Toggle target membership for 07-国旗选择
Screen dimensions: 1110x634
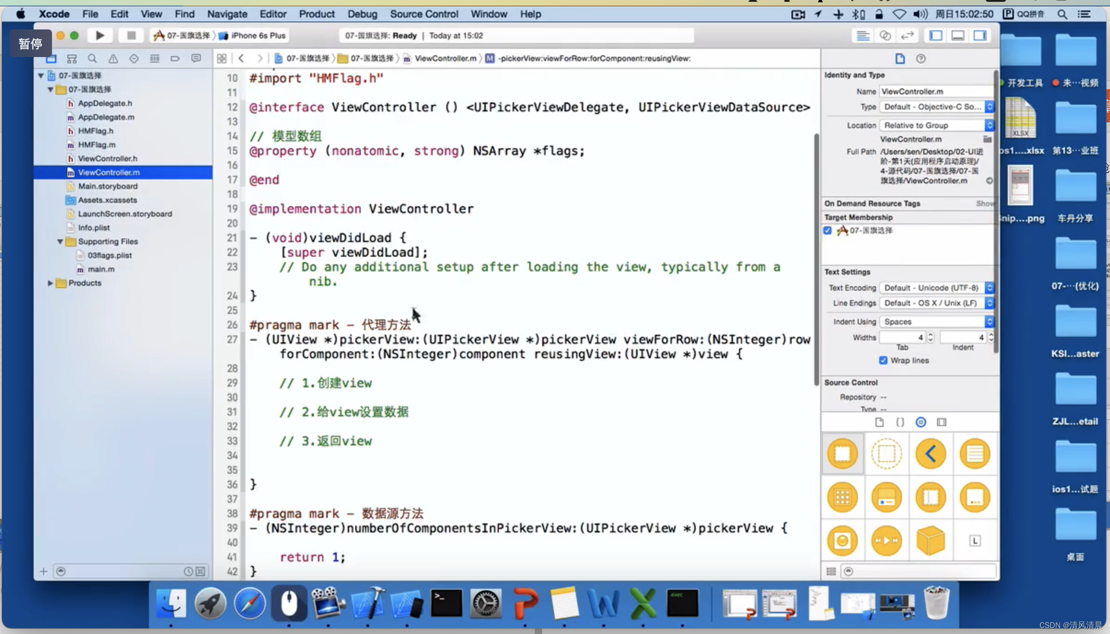[x=827, y=230]
